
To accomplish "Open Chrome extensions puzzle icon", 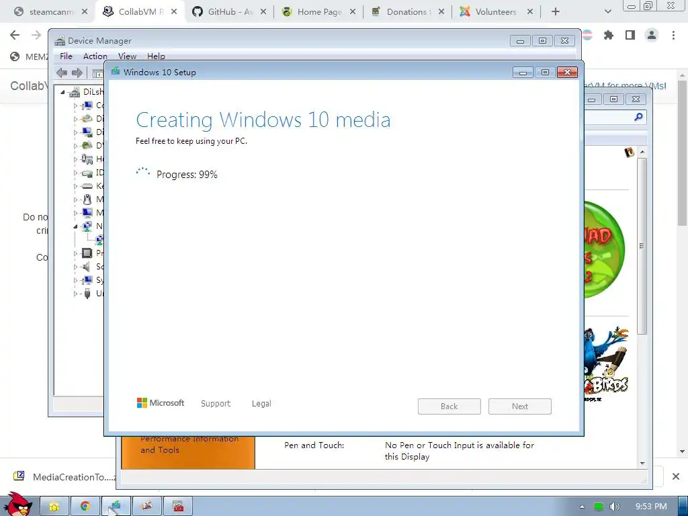I will pos(609,35).
